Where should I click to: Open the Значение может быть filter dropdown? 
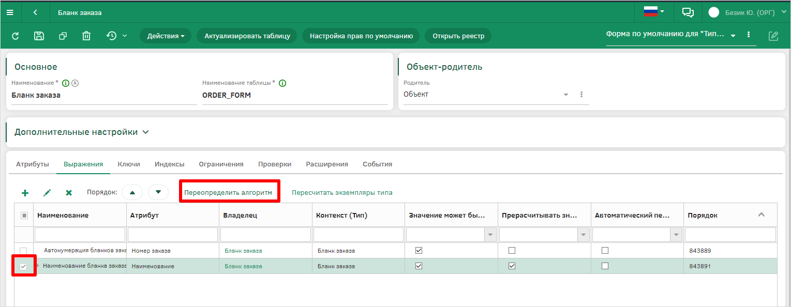point(490,235)
